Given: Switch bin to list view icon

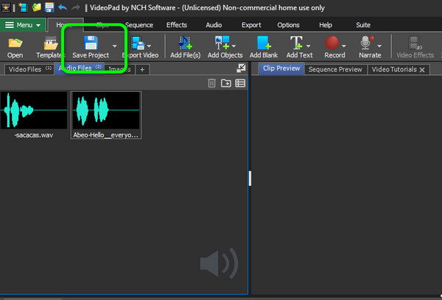Looking at the screenshot, I should click(x=240, y=83).
